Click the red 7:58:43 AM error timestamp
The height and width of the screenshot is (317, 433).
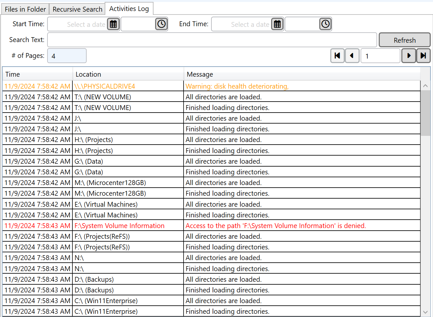coord(37,226)
